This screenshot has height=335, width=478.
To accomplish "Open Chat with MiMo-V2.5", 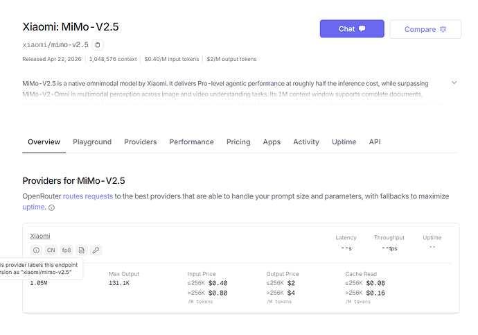I will click(352, 28).
